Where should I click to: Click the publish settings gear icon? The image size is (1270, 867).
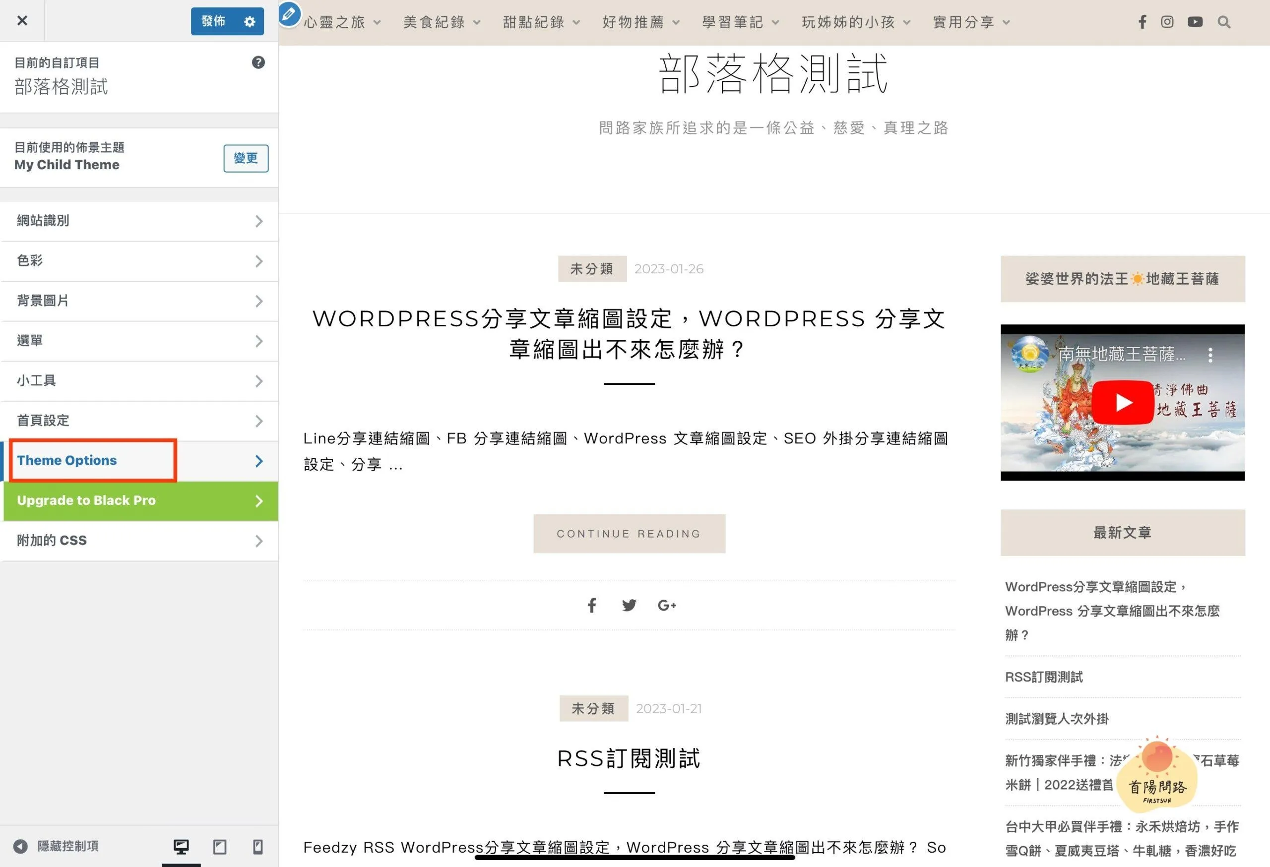coord(250,21)
